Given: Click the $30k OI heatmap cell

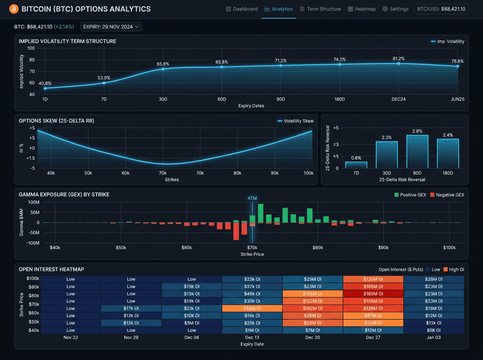Looking at the screenshot, I should [252, 301].
